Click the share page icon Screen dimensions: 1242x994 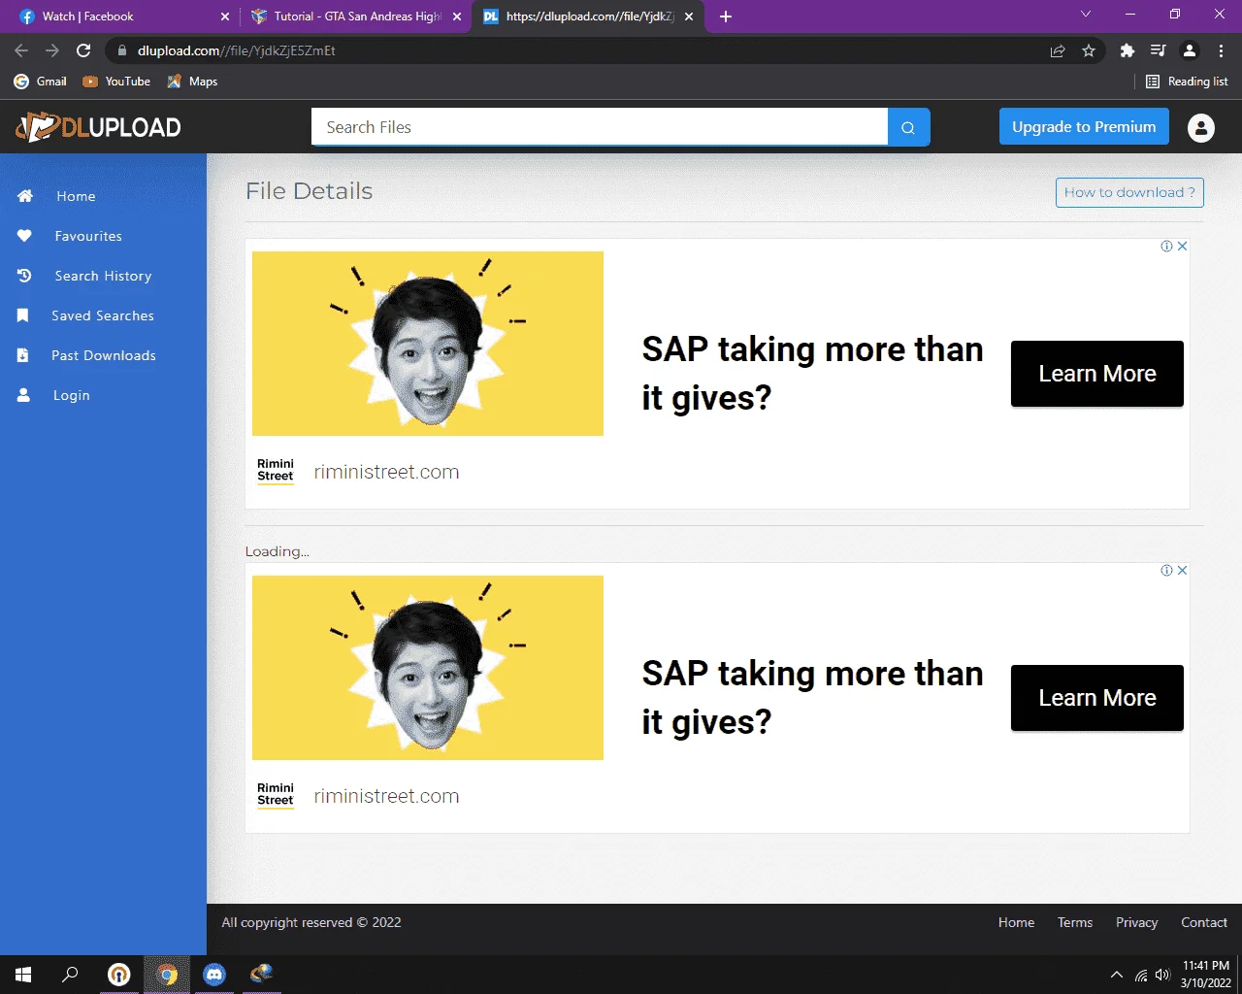pyautogui.click(x=1058, y=50)
